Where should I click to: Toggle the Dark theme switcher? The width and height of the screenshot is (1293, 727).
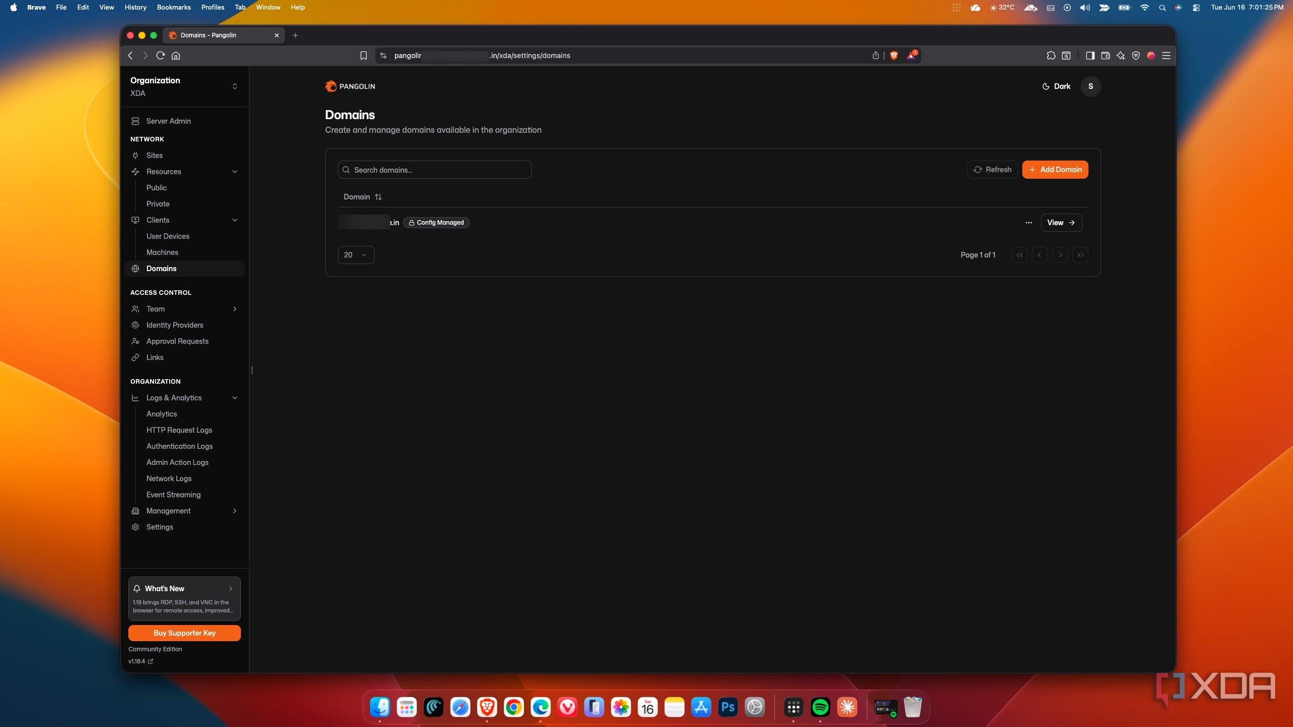pos(1056,86)
